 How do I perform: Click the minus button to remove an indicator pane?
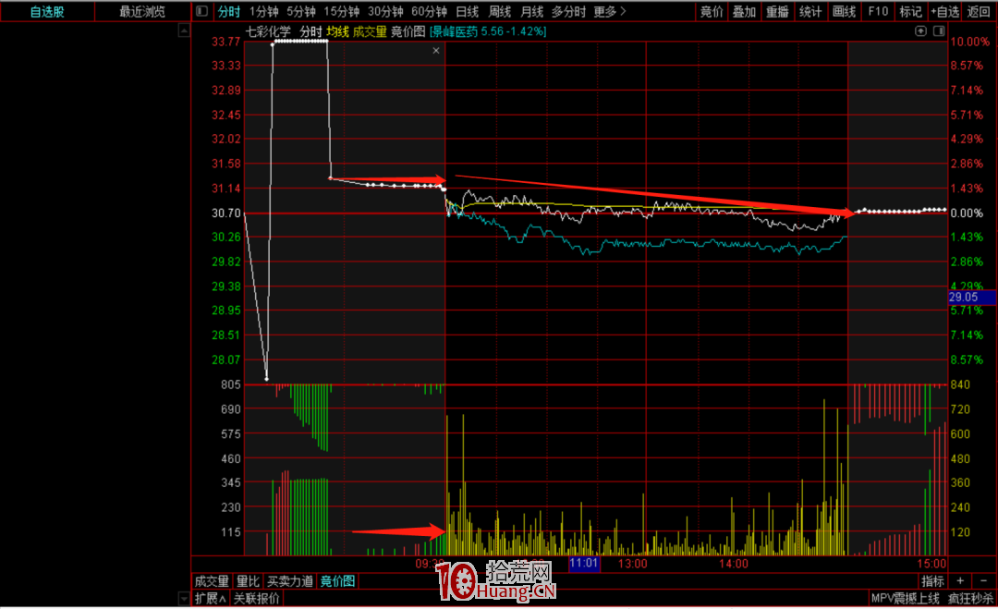(983, 581)
